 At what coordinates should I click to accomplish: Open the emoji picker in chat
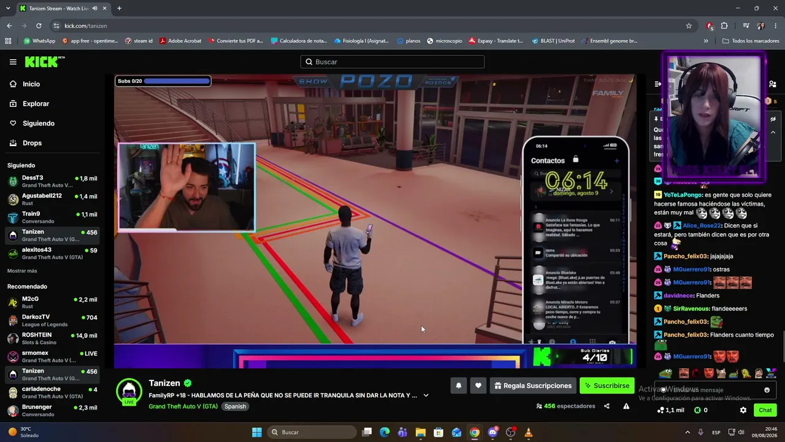[x=767, y=390]
